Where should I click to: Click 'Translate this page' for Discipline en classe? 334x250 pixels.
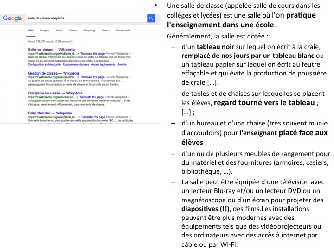(x=91, y=97)
